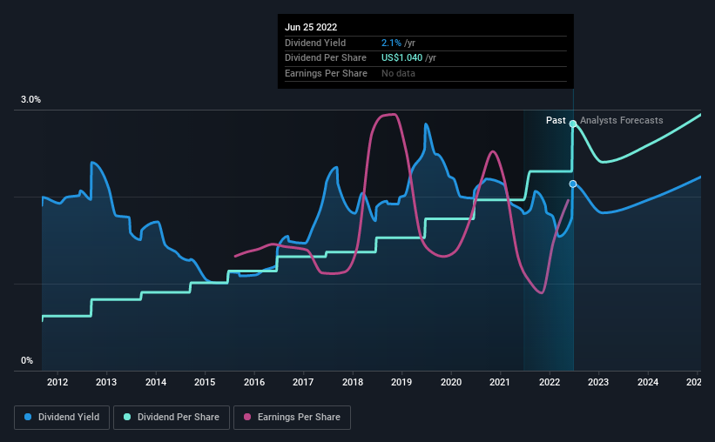The height and width of the screenshot is (442, 715).
Task: Click the 'Past' label on the chart
Action: (556, 120)
